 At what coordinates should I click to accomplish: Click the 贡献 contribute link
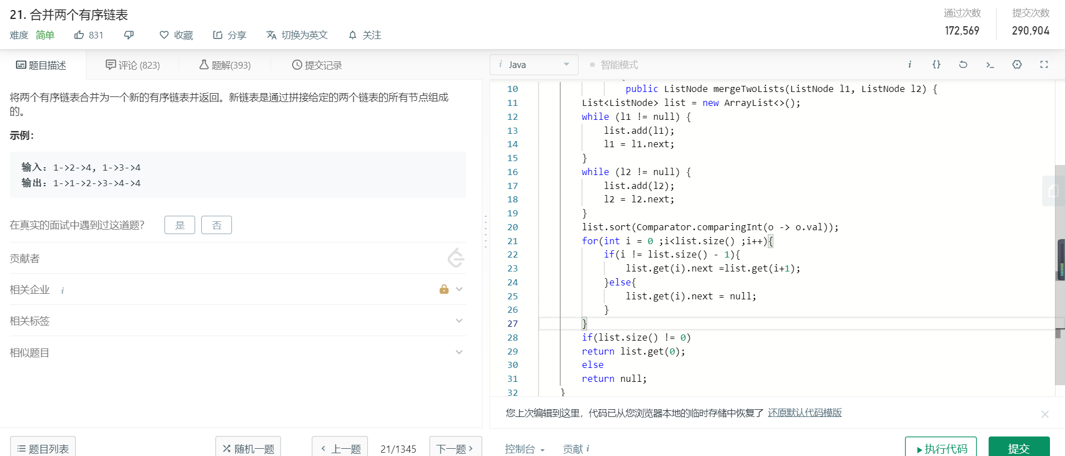click(573, 449)
